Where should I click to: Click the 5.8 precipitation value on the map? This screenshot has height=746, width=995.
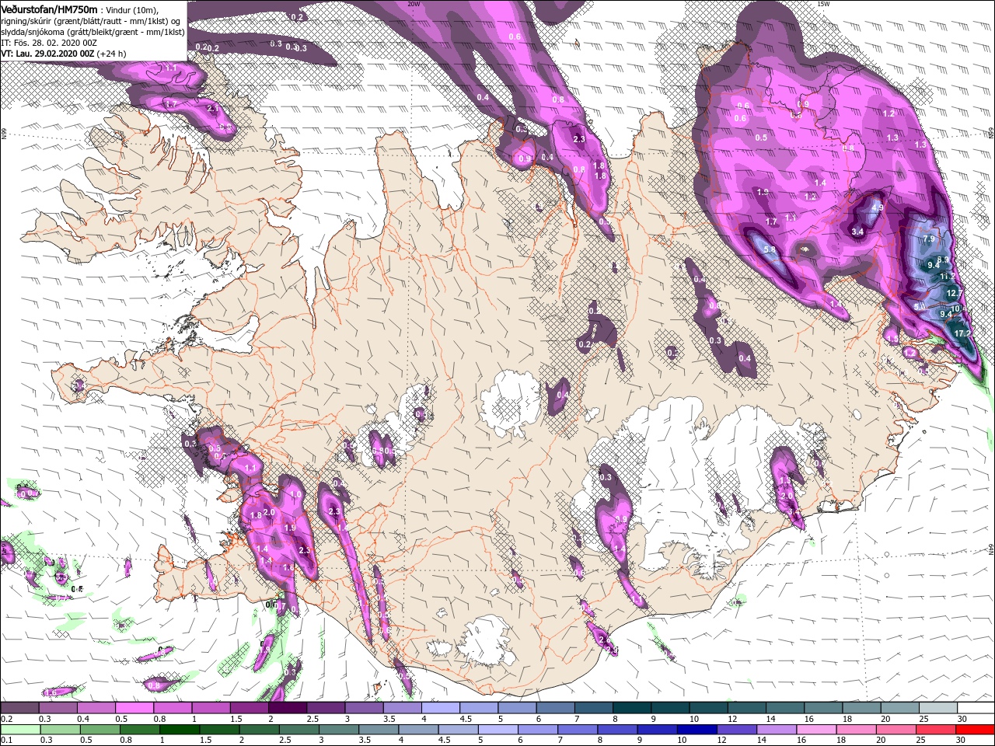pos(770,249)
